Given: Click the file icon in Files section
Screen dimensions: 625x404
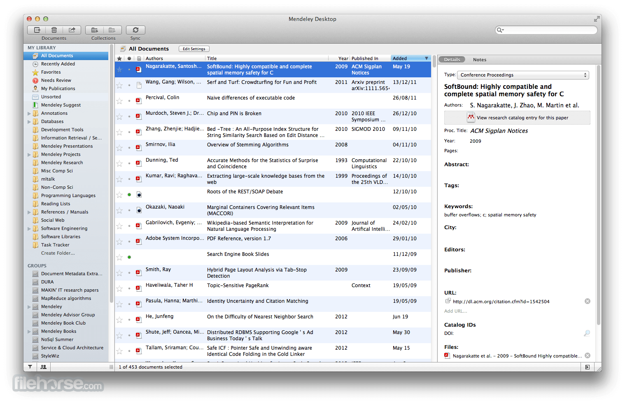Looking at the screenshot, I should [x=447, y=355].
